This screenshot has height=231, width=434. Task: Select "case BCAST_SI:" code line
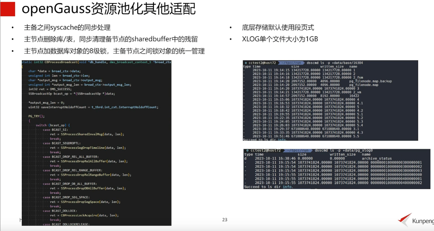55,130
